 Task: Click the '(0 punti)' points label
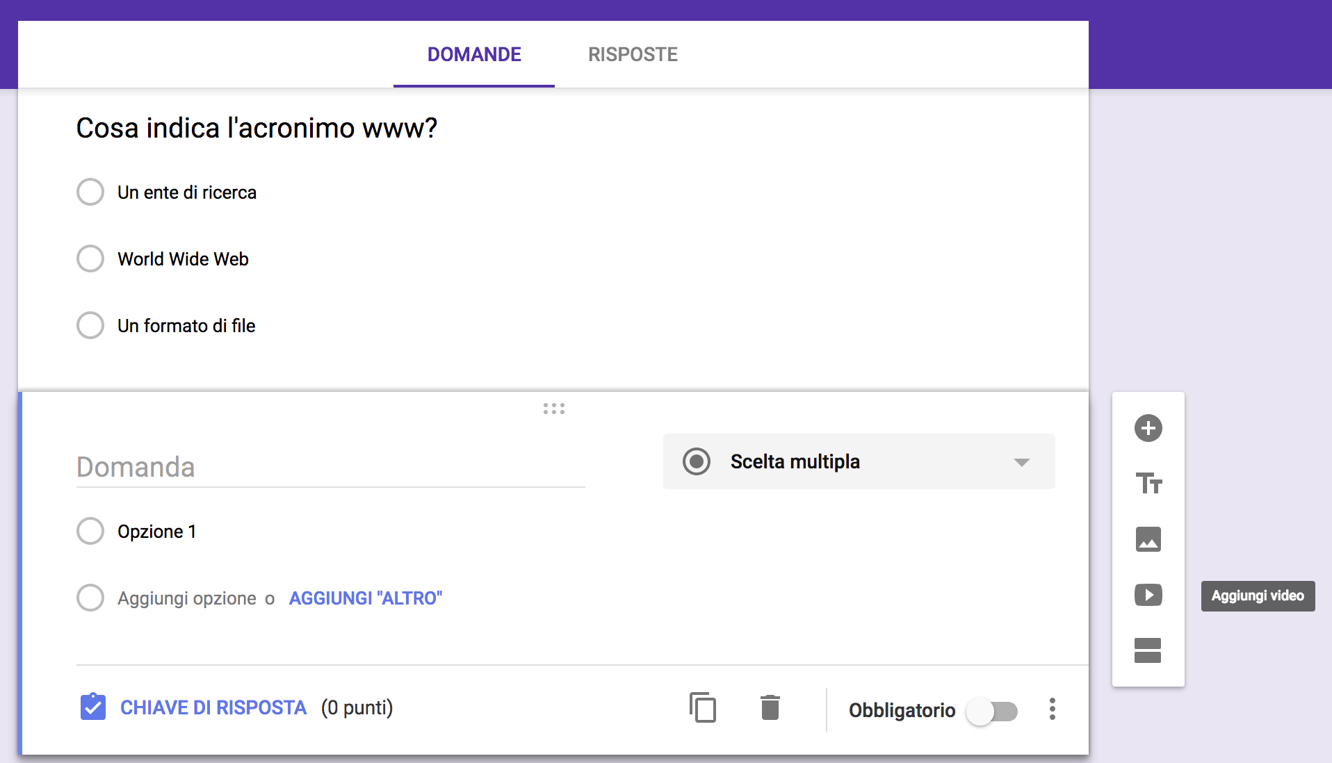click(357, 707)
